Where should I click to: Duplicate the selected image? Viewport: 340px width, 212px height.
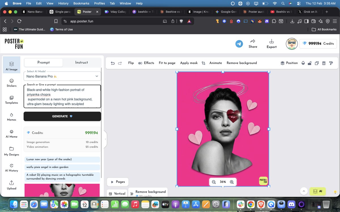(x=317, y=63)
